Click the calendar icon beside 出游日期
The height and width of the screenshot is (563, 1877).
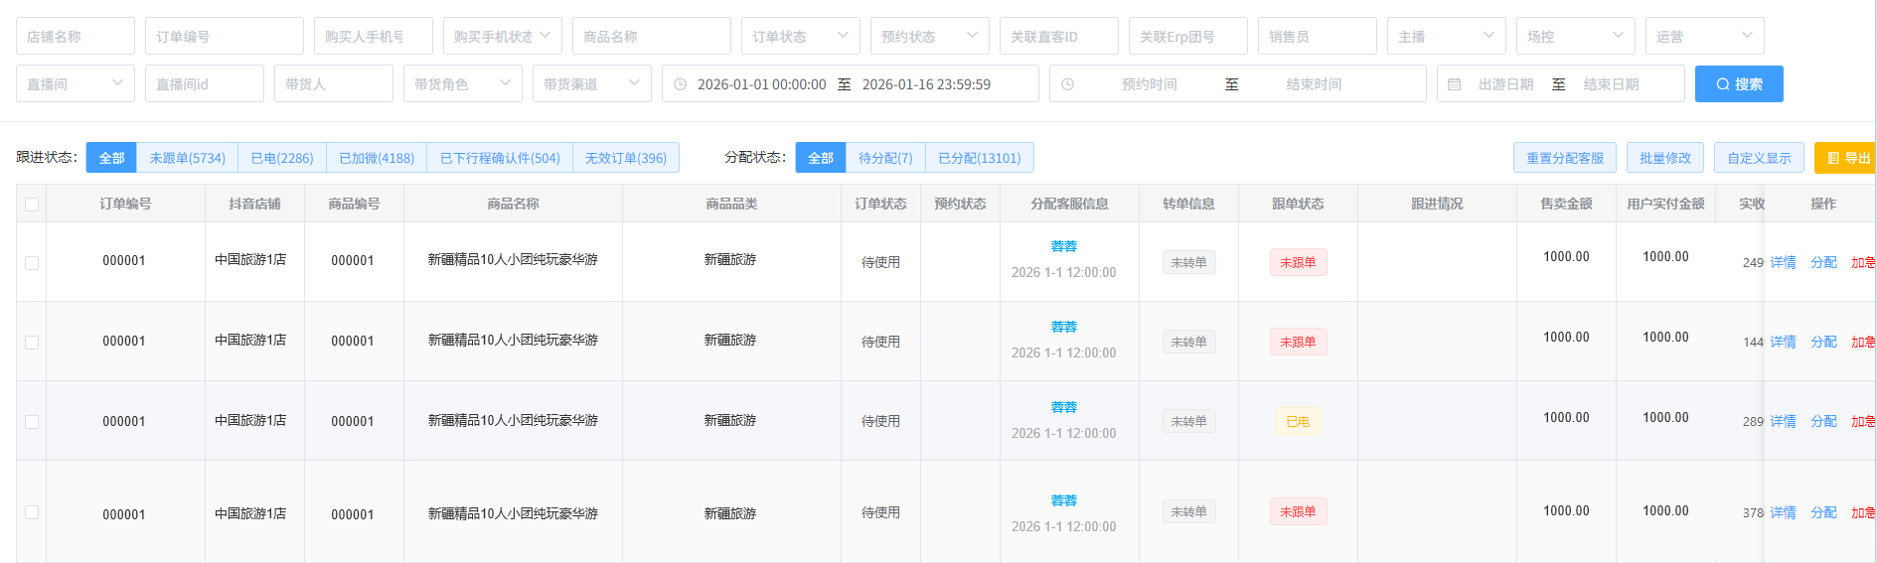(1455, 84)
